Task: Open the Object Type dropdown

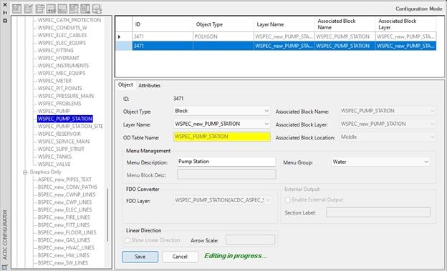Action: (266, 111)
